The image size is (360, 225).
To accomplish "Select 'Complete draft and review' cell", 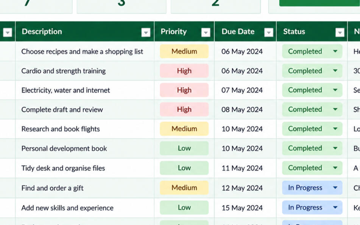I will (85, 110).
